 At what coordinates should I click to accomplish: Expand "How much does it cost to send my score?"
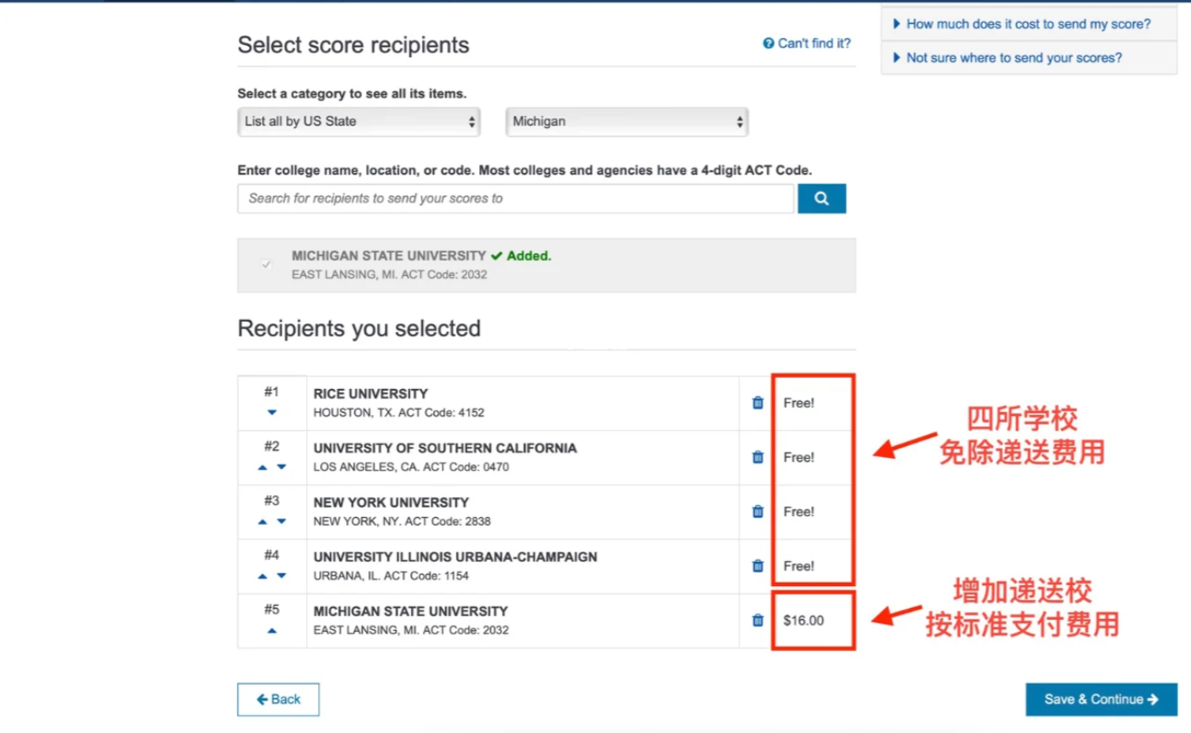(1028, 24)
